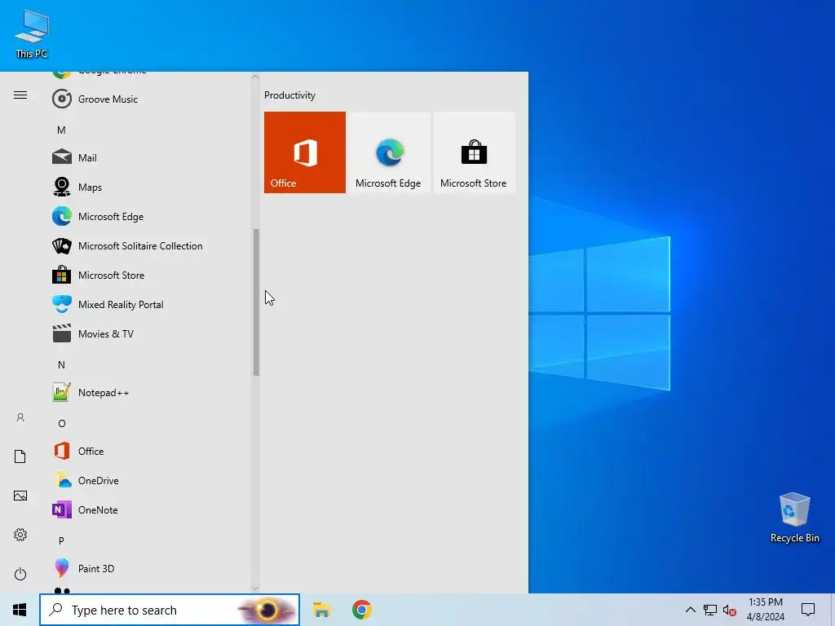Select the Recycle Bin desktop icon
The image size is (835, 626).
click(x=794, y=518)
